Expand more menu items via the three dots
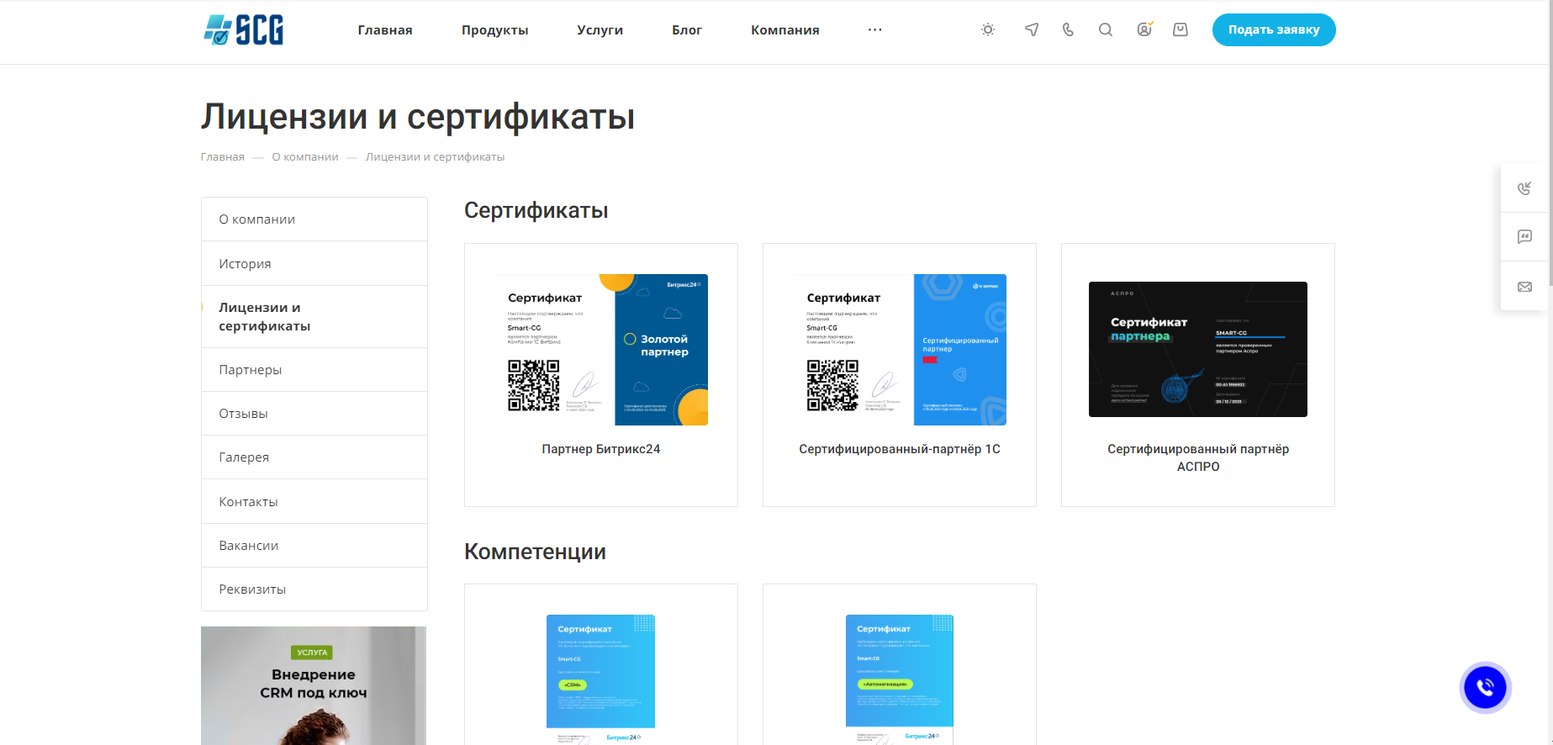 coord(874,30)
